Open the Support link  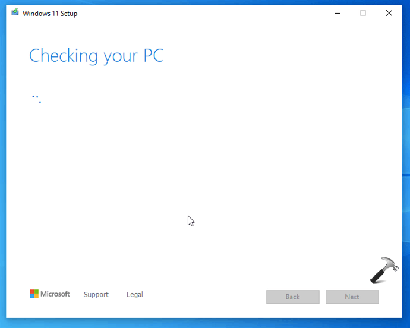(x=96, y=295)
